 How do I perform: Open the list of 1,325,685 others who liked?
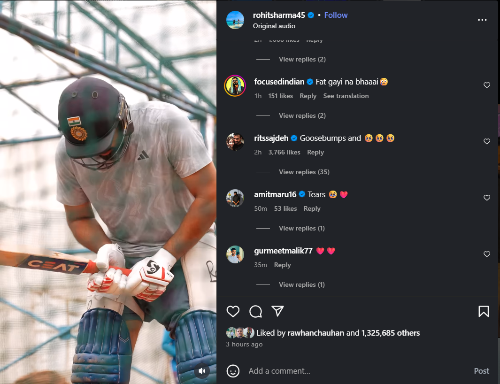[390, 333]
